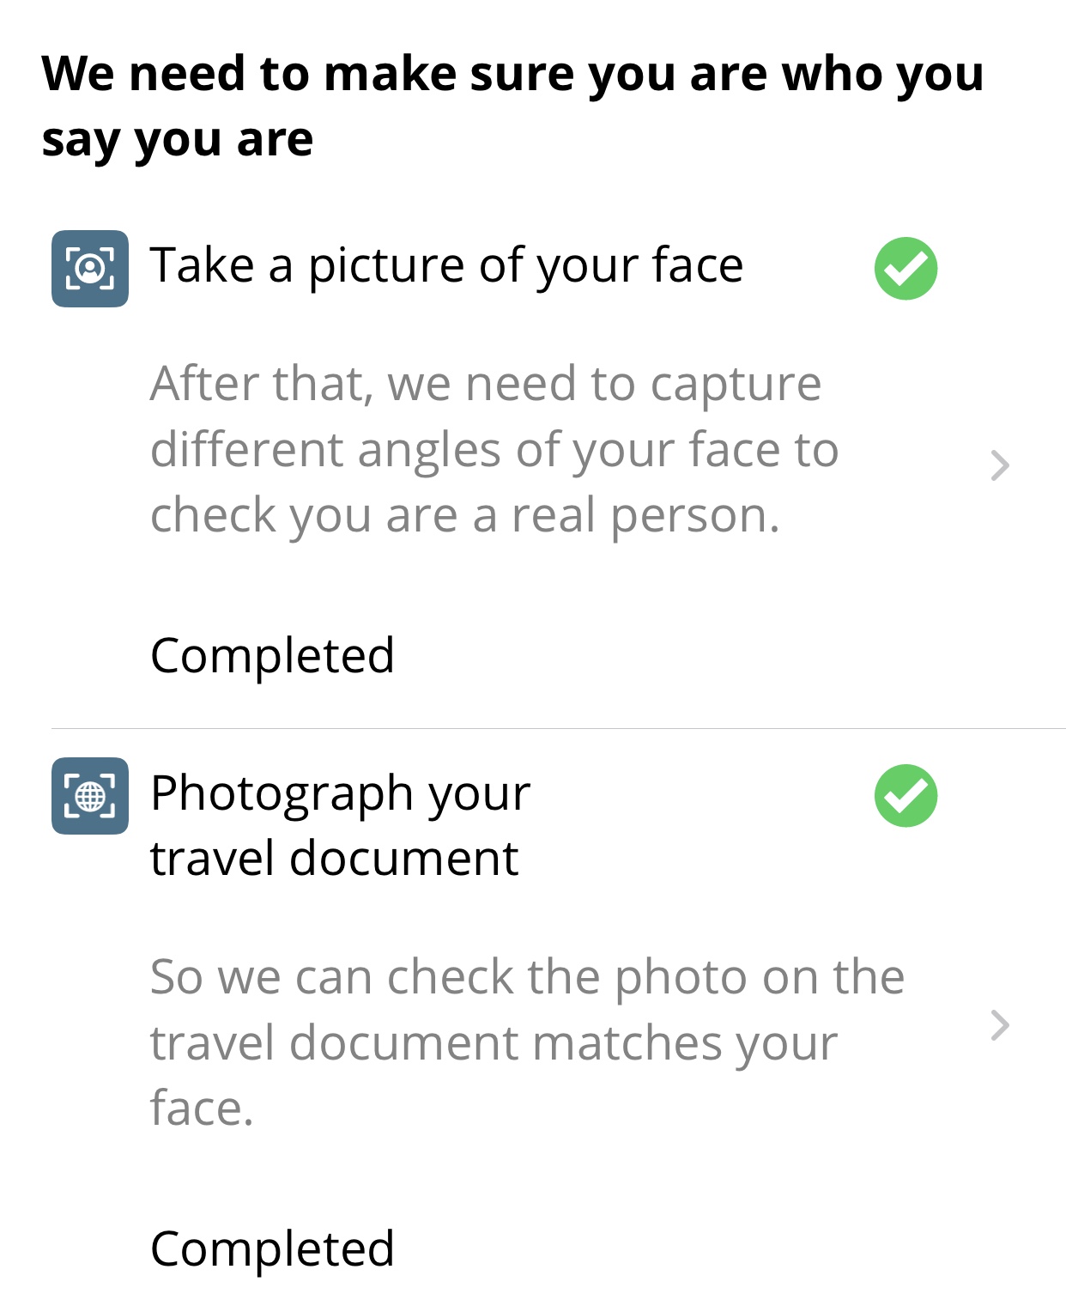The image size is (1066, 1312).
Task: Tap the words 'check you are a real person'
Action: tap(465, 516)
